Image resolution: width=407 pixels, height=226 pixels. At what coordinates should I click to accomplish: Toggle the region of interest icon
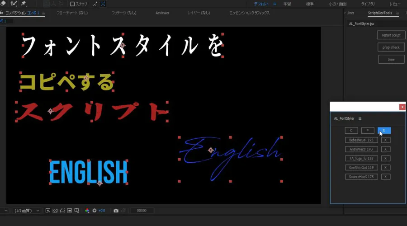(70, 211)
